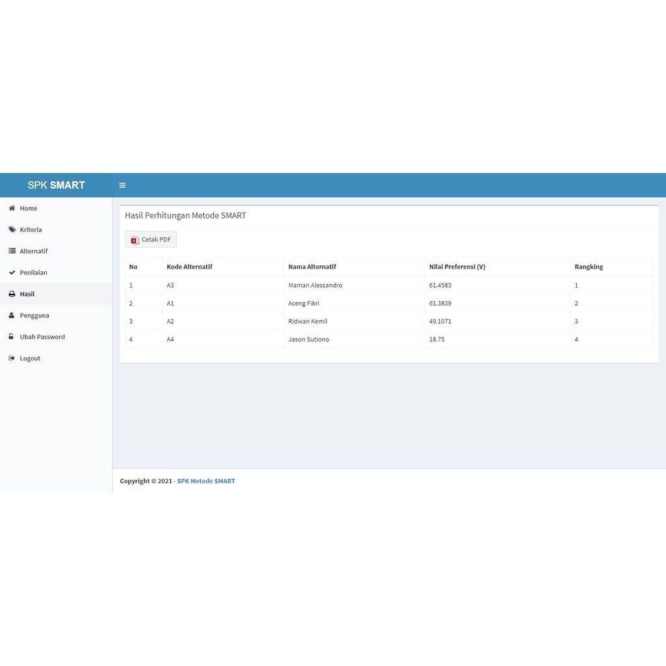
Task: Select the Maman Alessandro table row
Action: [315, 286]
